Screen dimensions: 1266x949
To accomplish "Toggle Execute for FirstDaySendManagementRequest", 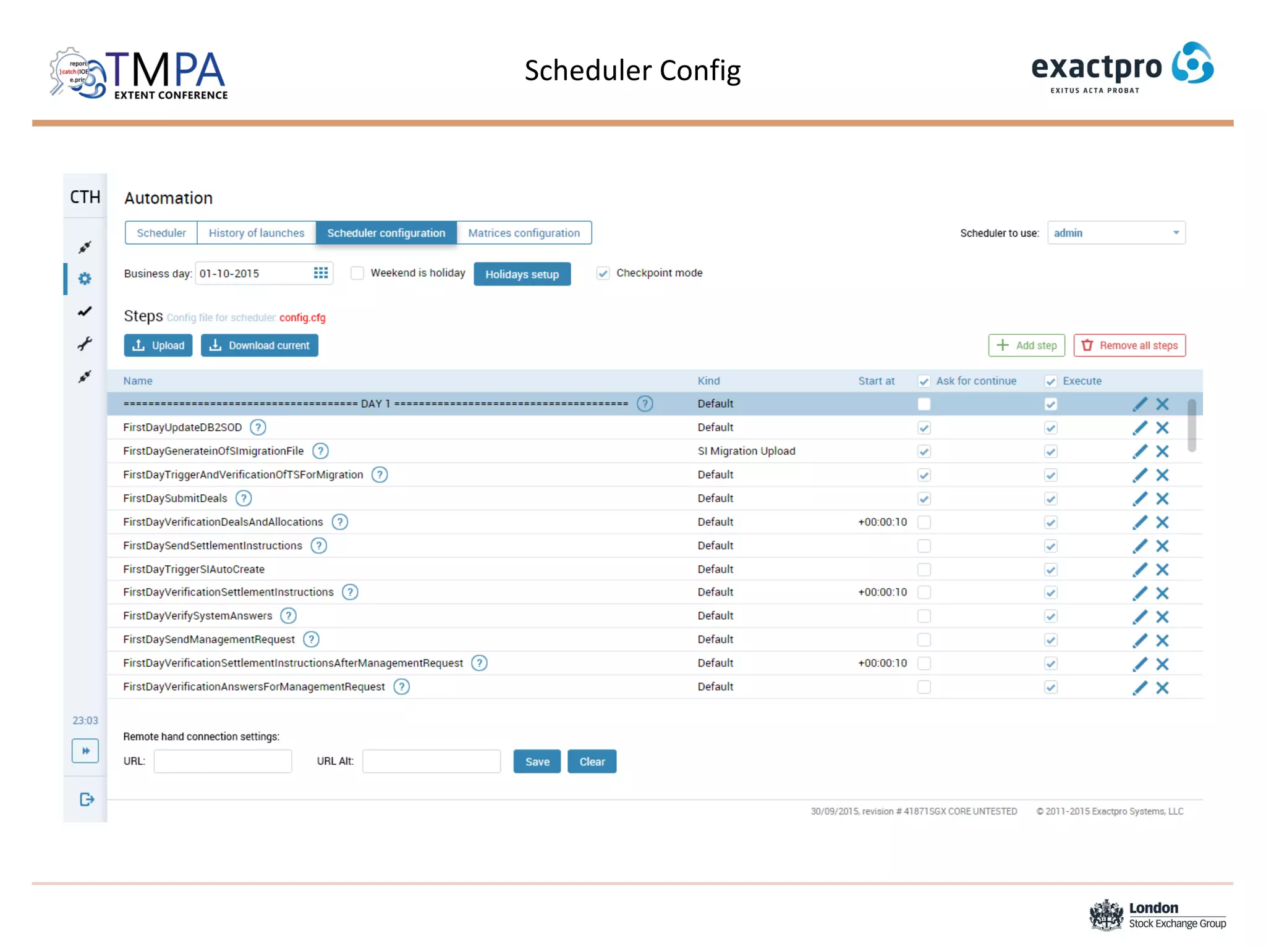I will (1051, 640).
